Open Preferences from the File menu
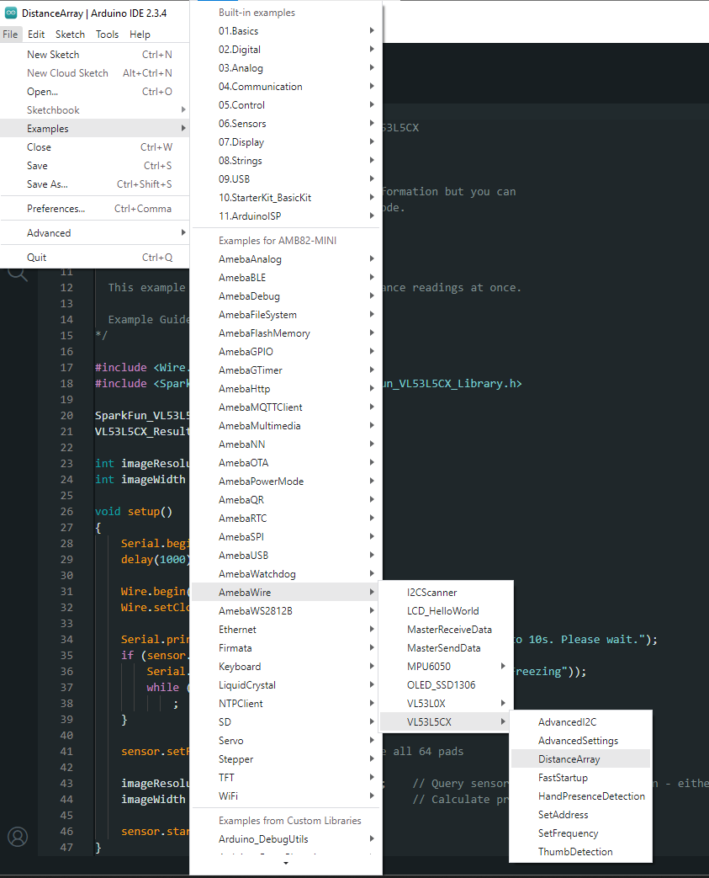The image size is (709, 878). [56, 209]
